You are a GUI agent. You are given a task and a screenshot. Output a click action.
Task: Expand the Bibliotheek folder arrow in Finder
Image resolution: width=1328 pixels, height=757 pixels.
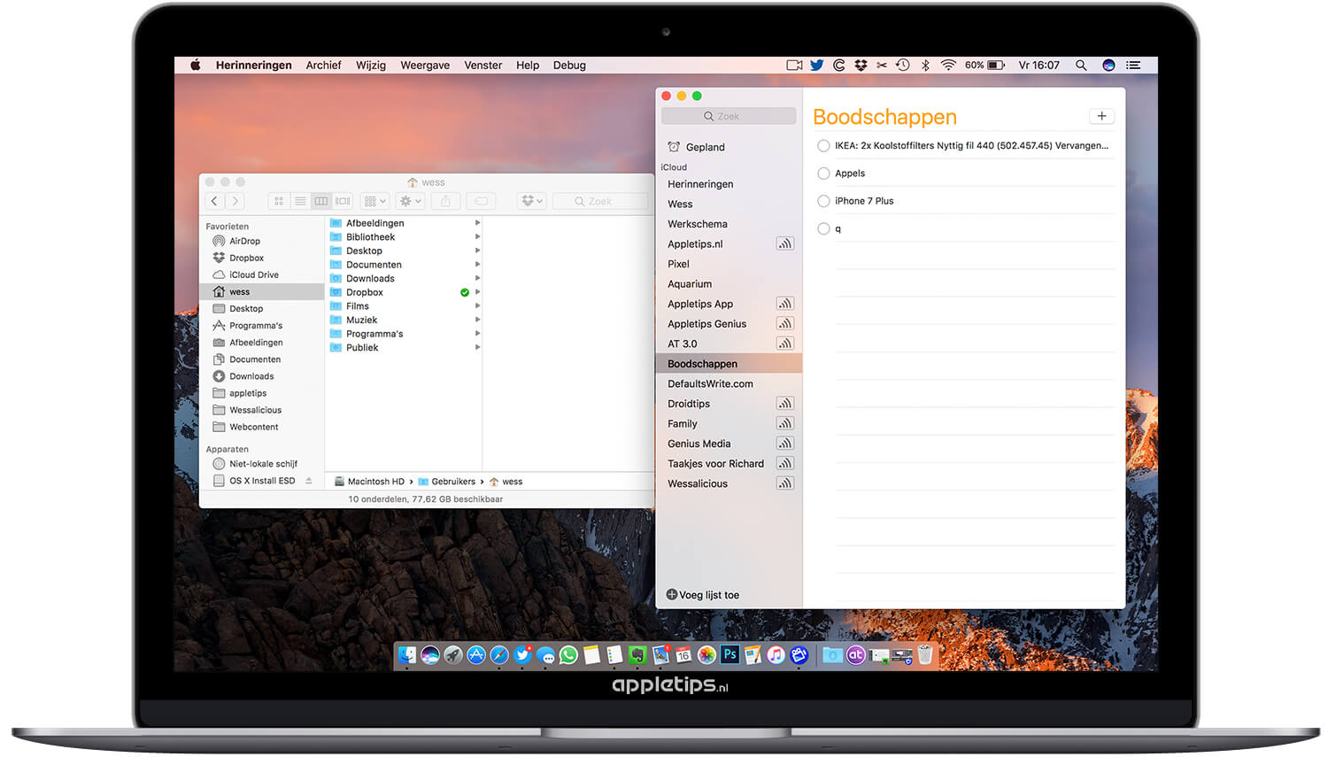tap(477, 237)
